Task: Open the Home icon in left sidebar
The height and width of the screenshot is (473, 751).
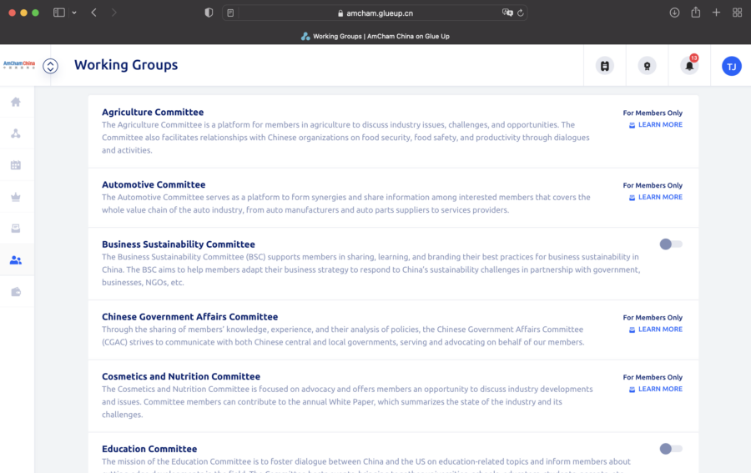Action: coord(16,102)
